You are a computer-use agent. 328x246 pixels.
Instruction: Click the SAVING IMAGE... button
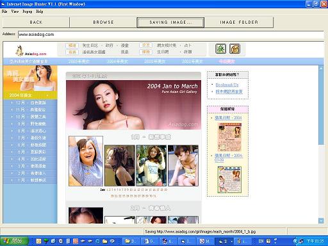[x=170, y=22]
